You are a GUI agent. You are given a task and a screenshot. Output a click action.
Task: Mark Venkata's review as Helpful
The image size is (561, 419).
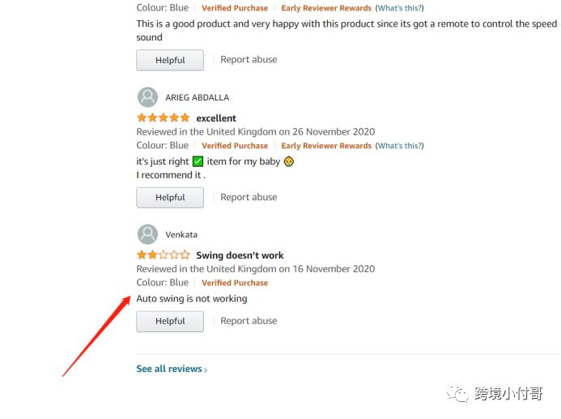[170, 321]
